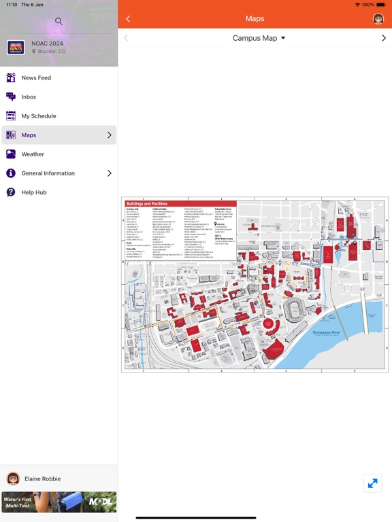This screenshot has width=392, height=522.
Task: Tap the MODL Water's First Multi-Tool ad
Action: point(59,502)
